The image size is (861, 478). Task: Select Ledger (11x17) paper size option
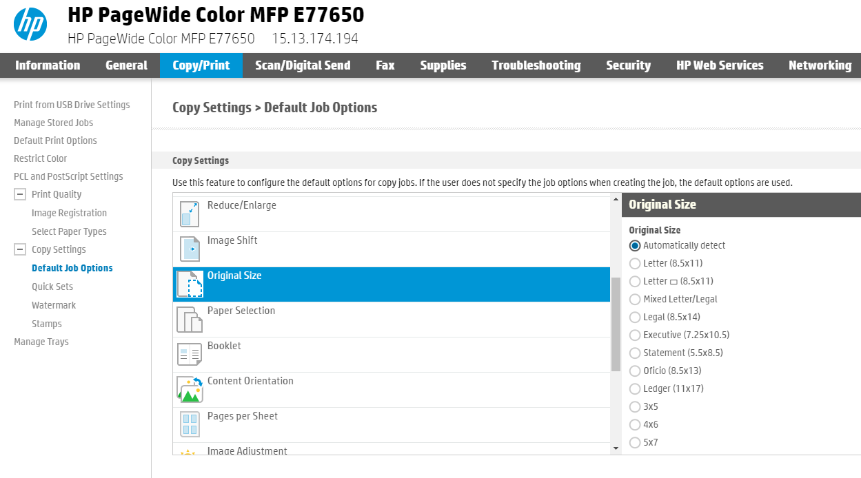[635, 388]
